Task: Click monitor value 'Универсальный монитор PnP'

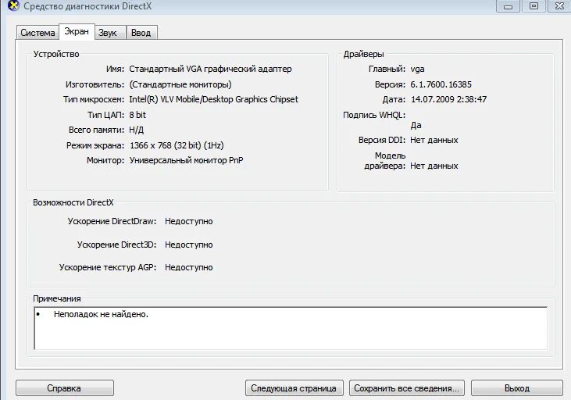Action: tap(186, 160)
